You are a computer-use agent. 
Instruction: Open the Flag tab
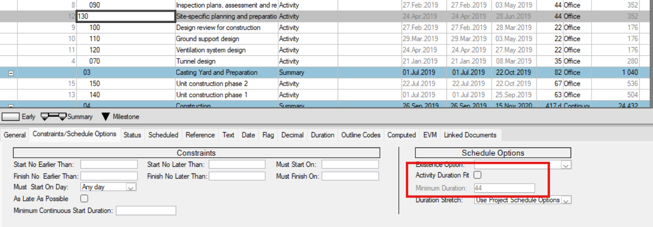pos(268,135)
